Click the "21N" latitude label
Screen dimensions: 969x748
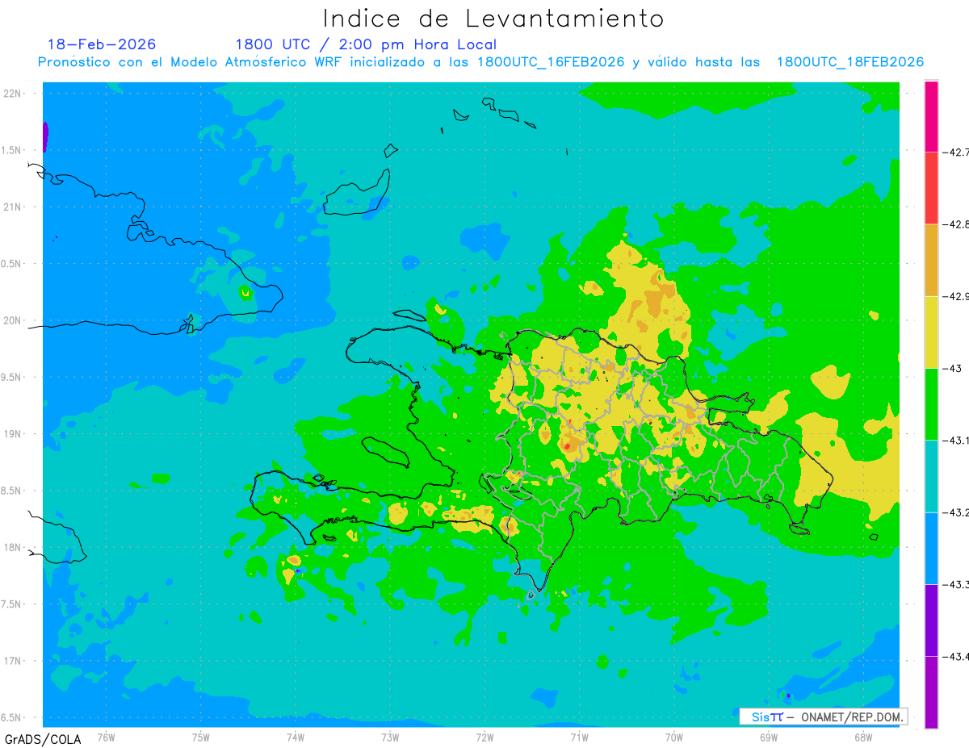pyautogui.click(x=14, y=207)
